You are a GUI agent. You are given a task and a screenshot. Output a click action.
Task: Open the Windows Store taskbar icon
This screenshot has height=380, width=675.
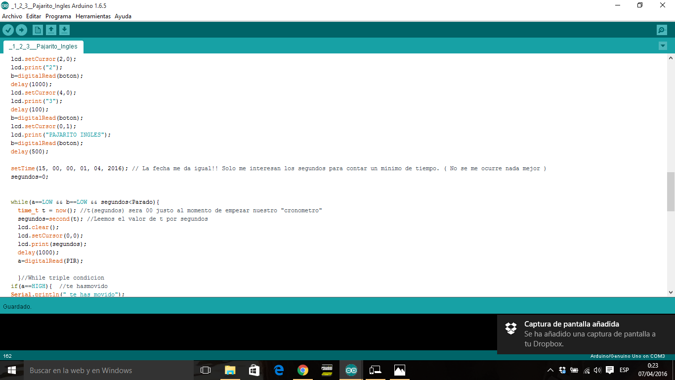(x=254, y=370)
